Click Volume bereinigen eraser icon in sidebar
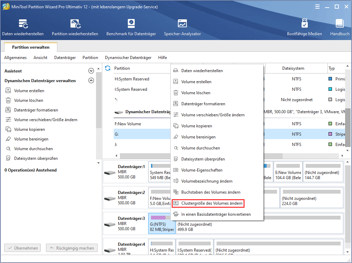Screen dimensions: 352x263 pos(8,139)
